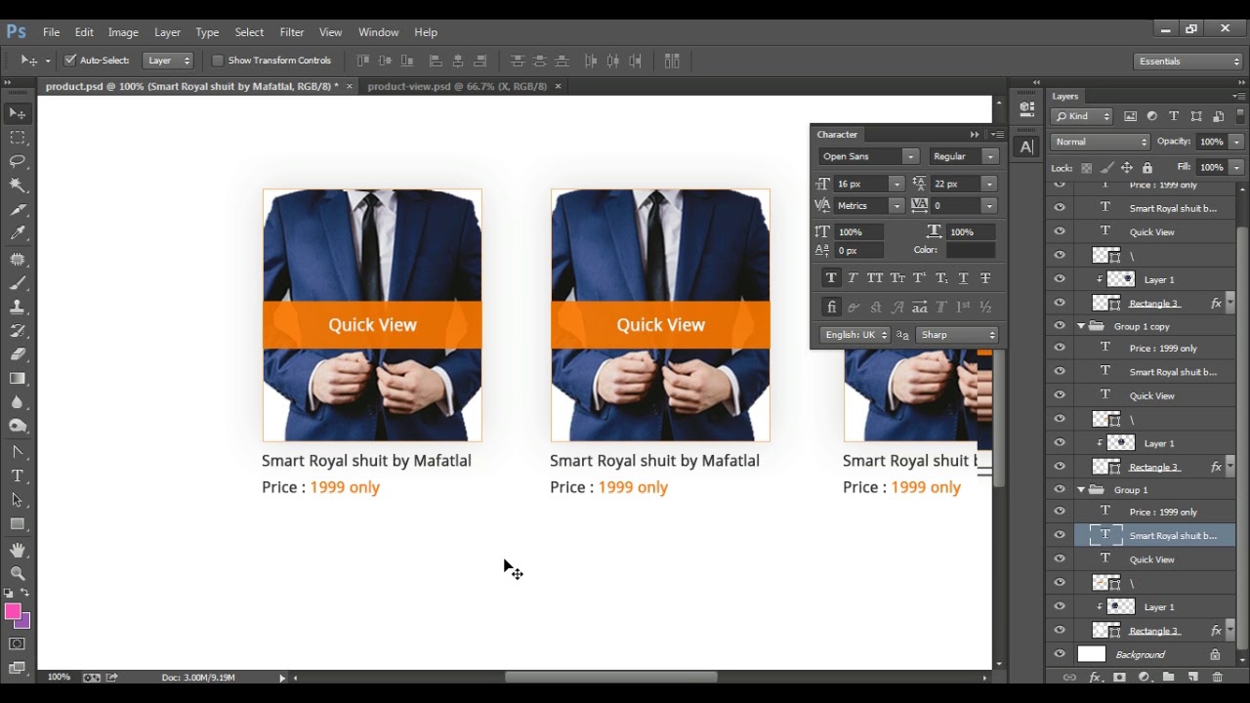Click the horizontal canvas scrollbar
Image resolution: width=1250 pixels, height=703 pixels.
point(610,678)
